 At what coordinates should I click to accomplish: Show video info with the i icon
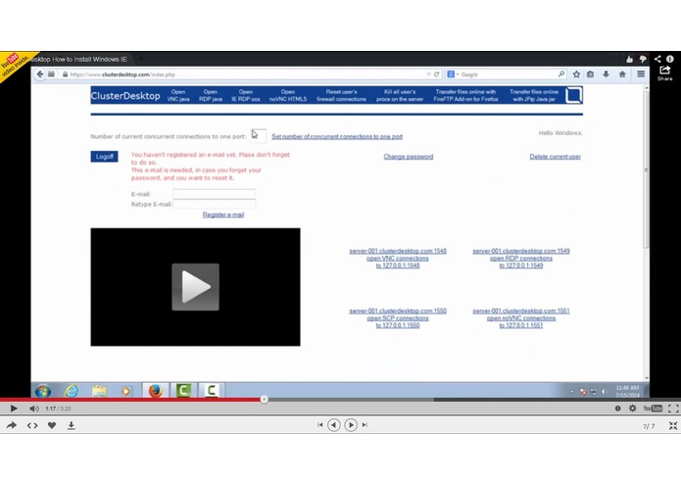coord(670,59)
